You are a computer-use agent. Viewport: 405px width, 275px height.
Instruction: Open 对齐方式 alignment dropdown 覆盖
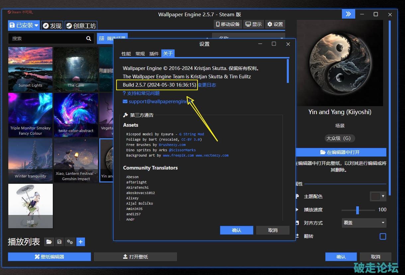point(364,223)
